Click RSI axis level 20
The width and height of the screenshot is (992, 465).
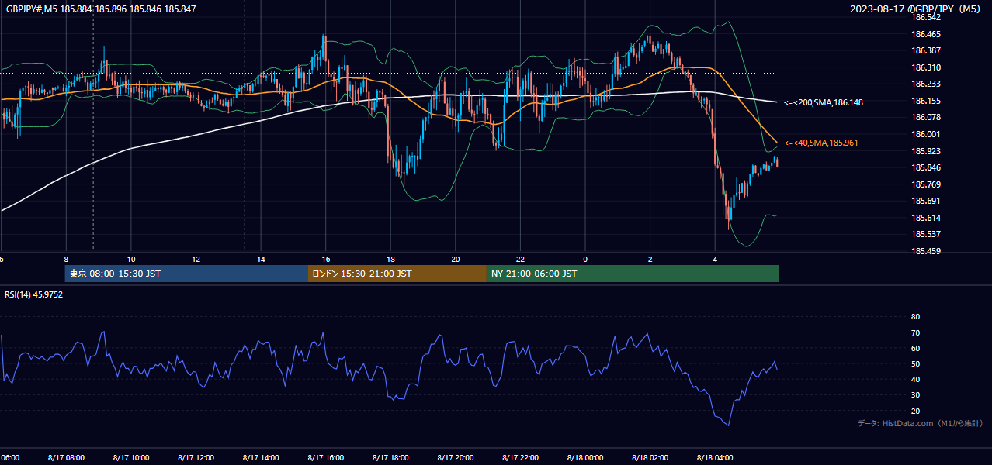[915, 411]
